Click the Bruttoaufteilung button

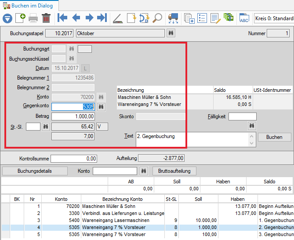pos(174,171)
